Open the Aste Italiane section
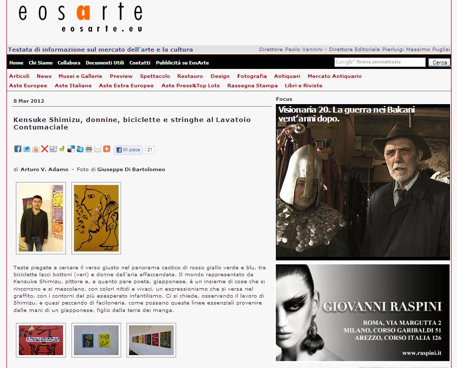Image resolution: width=457 pixels, height=368 pixels. coord(73,85)
